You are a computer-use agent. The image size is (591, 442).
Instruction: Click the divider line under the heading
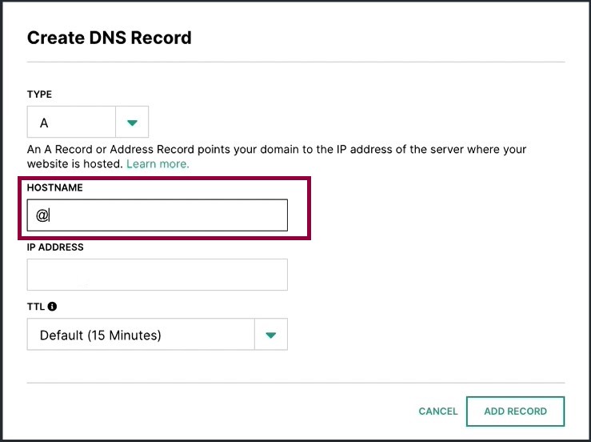tap(296, 62)
